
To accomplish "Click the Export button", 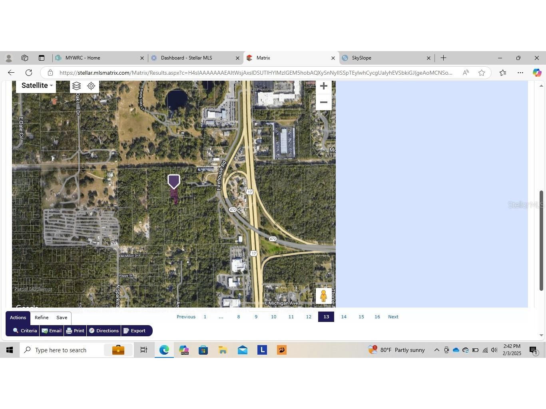I will 136,331.
